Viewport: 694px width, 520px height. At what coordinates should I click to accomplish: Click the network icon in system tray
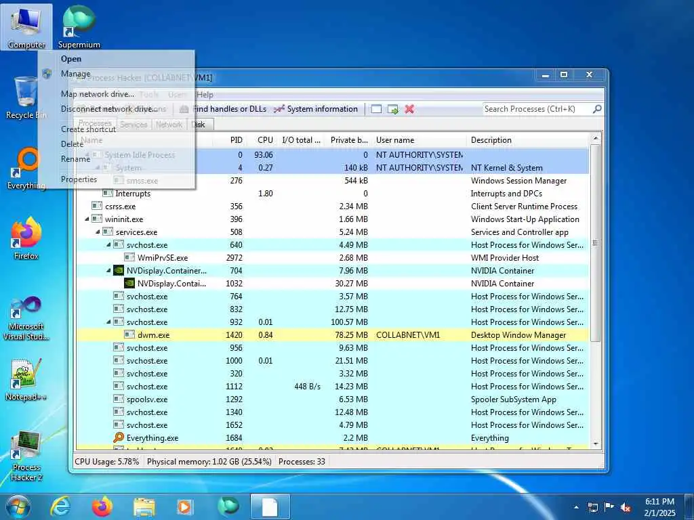(x=592, y=507)
